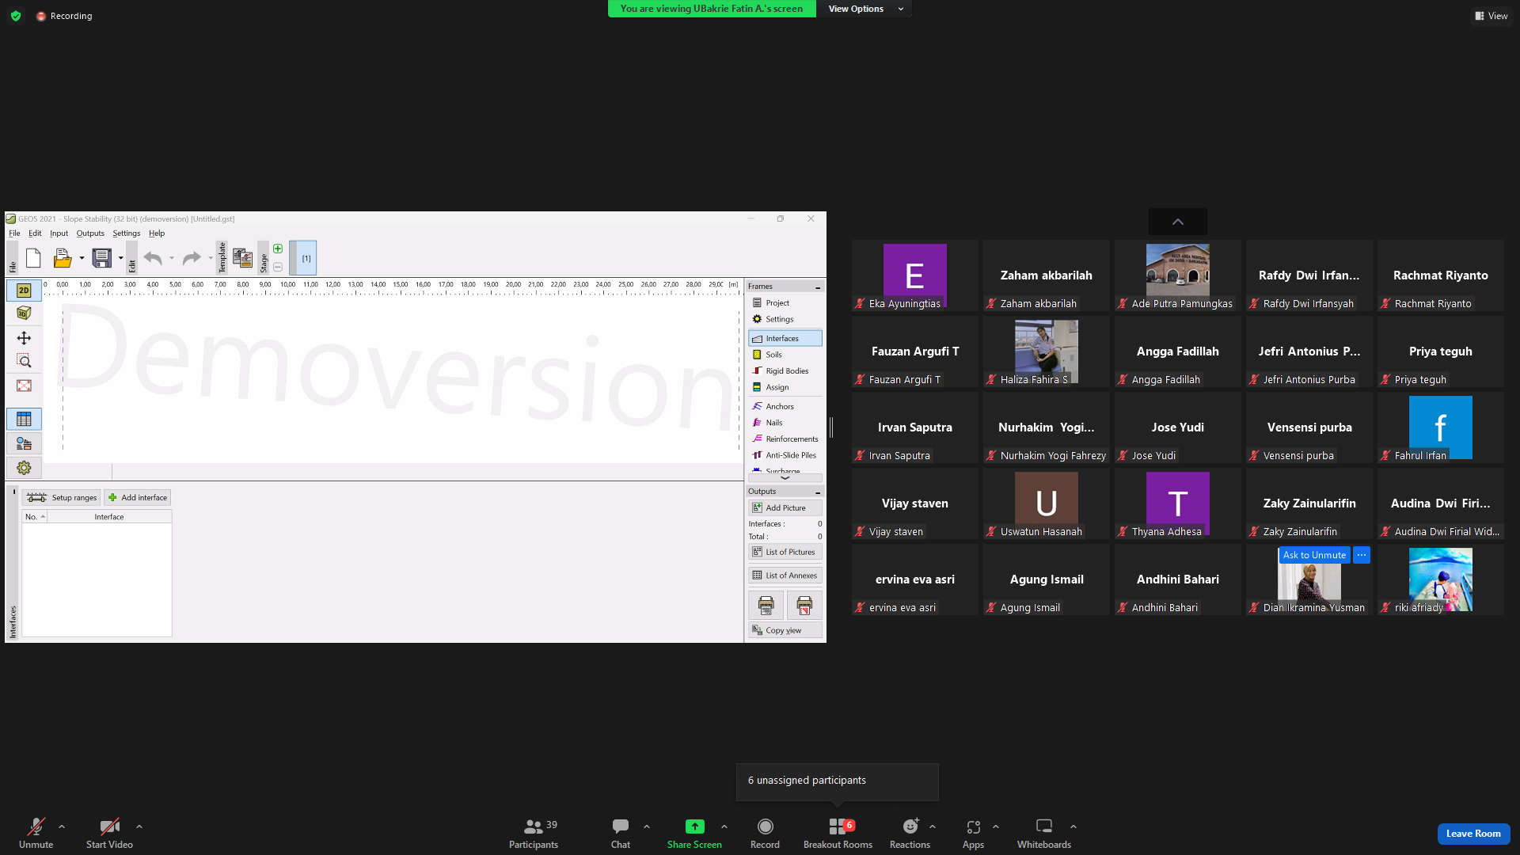Open Whiteboards in Zoom
Screen dimensions: 1520x855
(1044, 833)
